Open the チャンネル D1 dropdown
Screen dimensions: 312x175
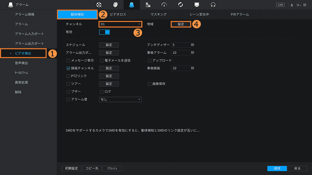coord(120,24)
